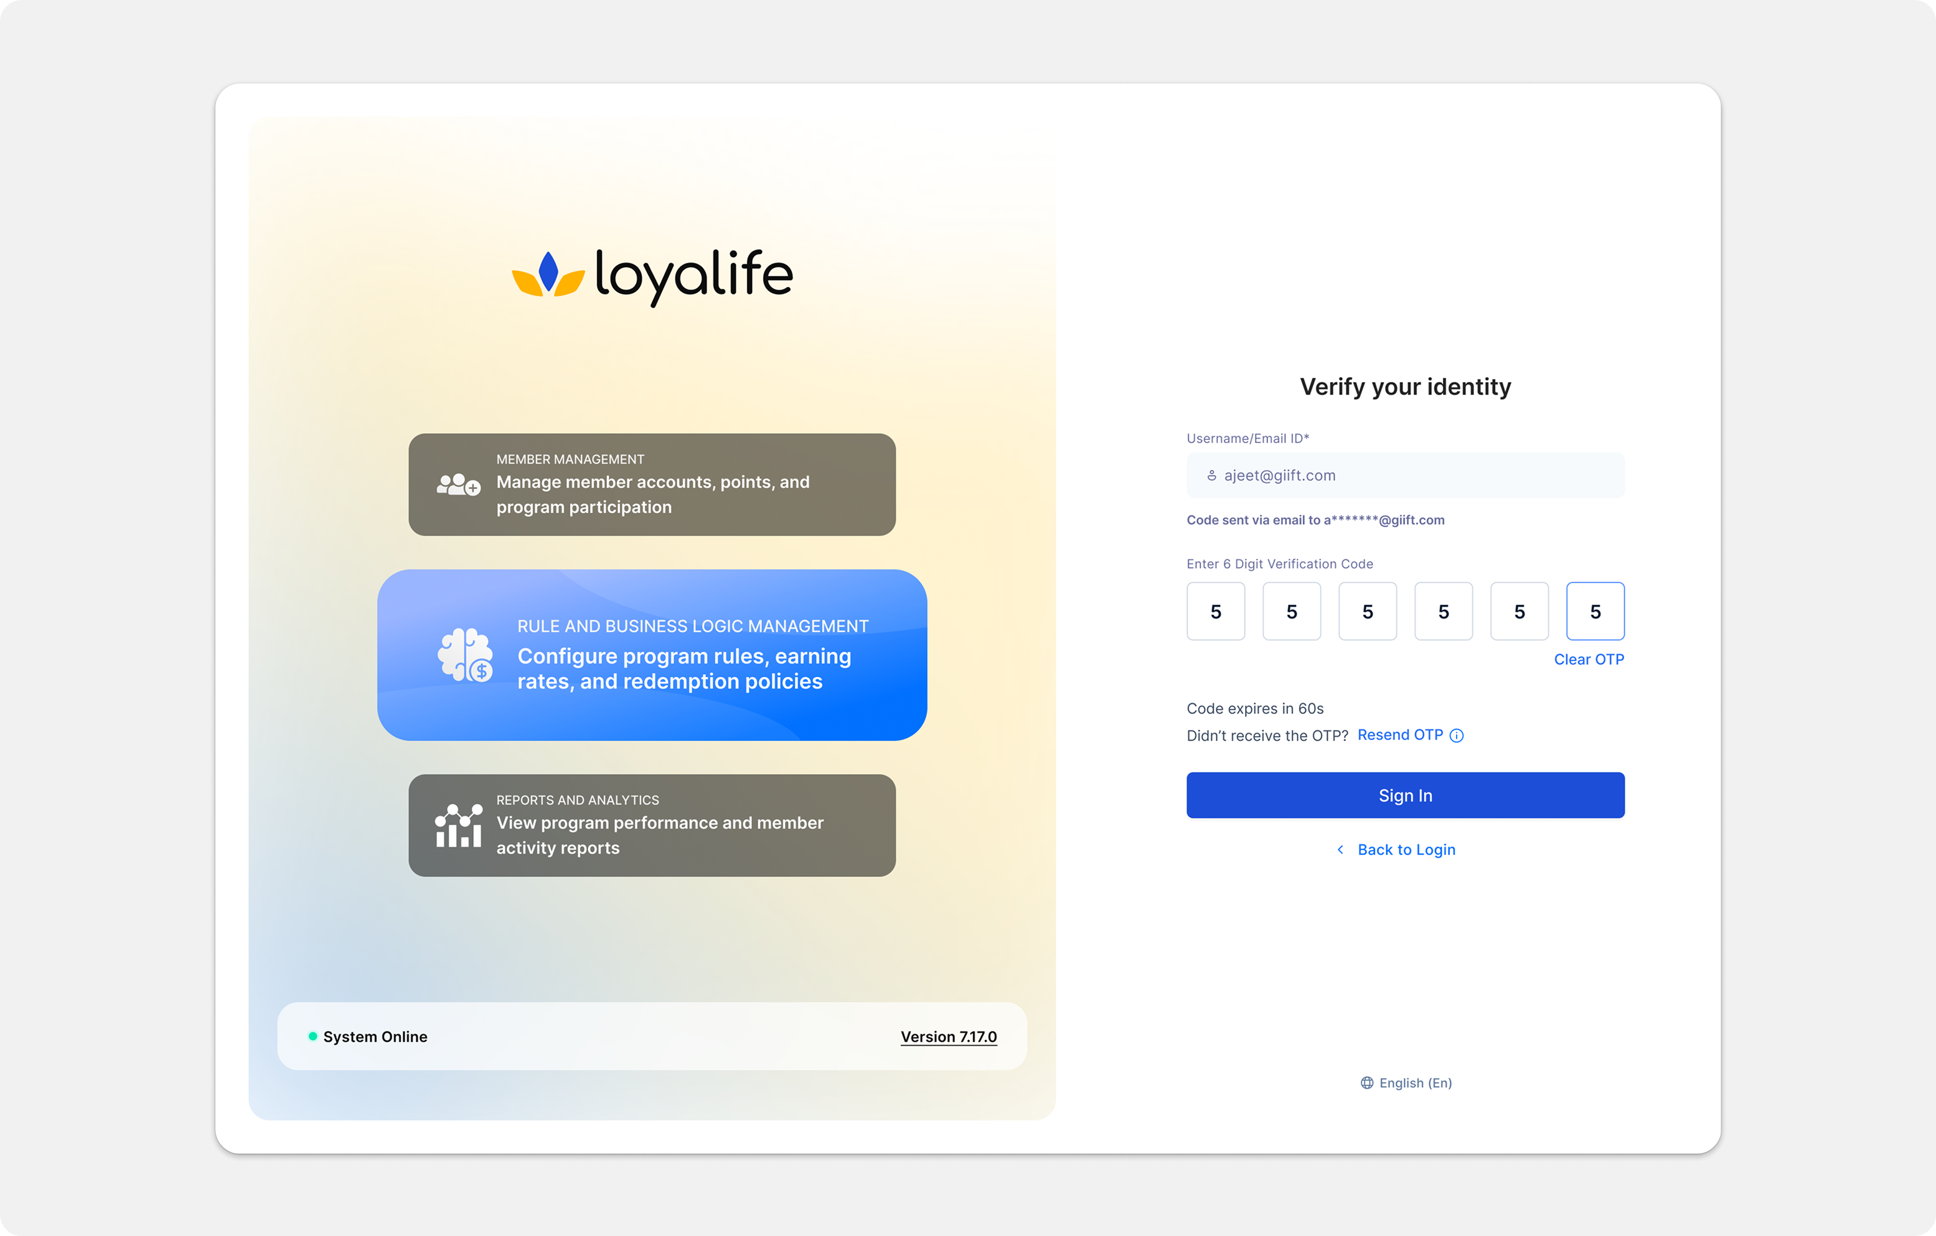Select the Rule and Business Logic card
This screenshot has width=1936, height=1236.
(651, 655)
